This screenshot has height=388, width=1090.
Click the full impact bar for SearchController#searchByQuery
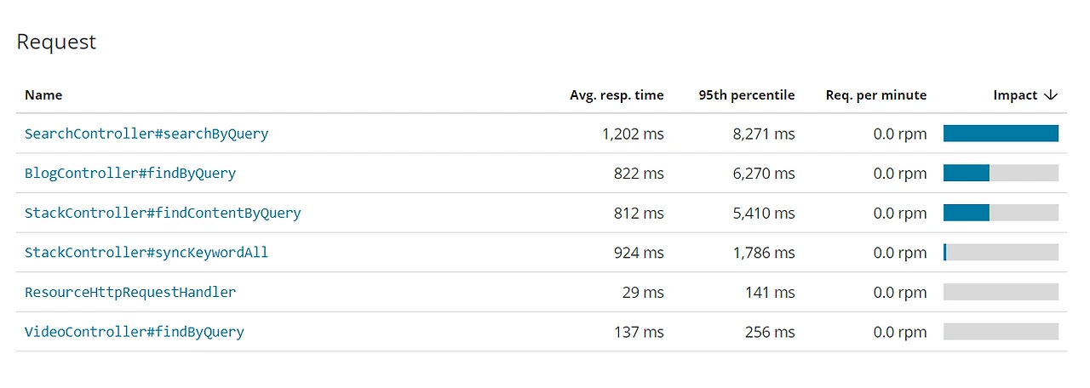point(1001,134)
